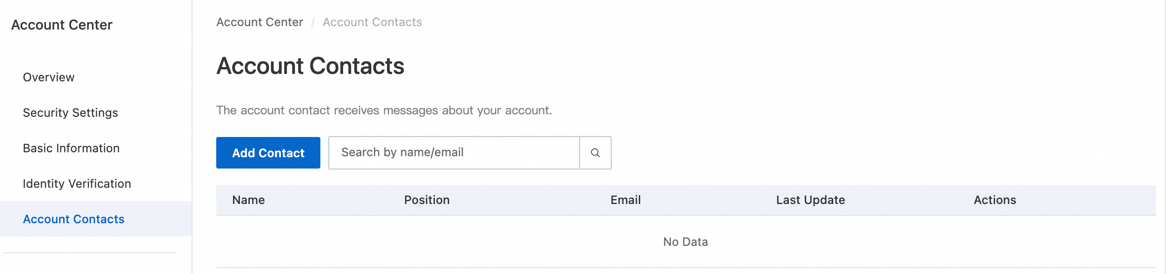Screen dimensions: 1166x274
Task: Click the No Data placeholder text
Action: click(685, 242)
